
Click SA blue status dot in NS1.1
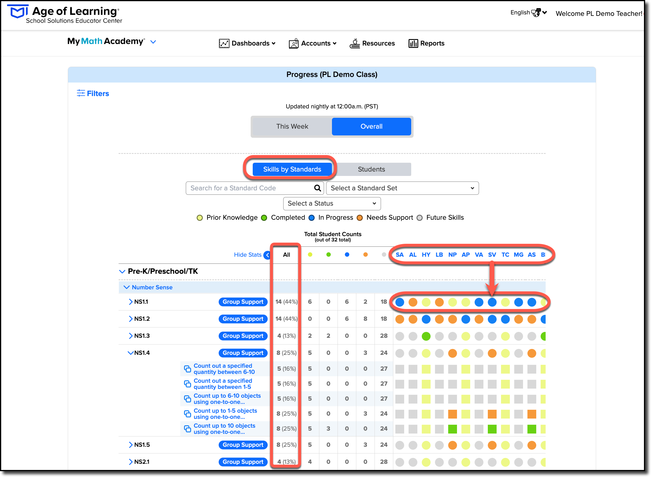point(399,302)
